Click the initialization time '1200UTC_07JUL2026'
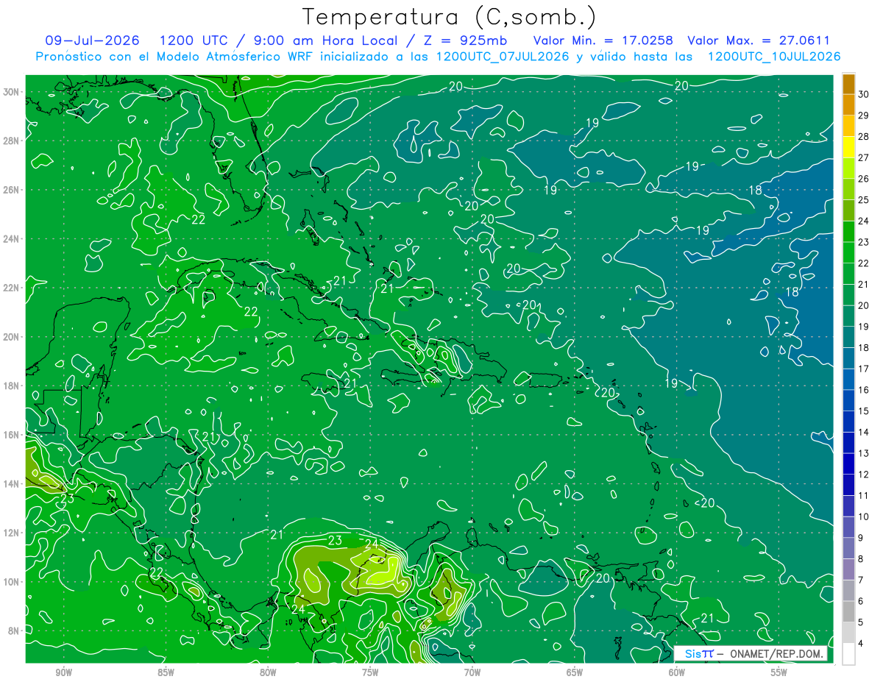Image resolution: width=883 pixels, height=682 pixels. (x=503, y=57)
